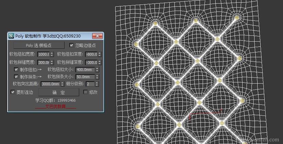Click the 软包拼缝宽度 value field
283x144 pixels.
pyautogui.click(x=43, y=62)
